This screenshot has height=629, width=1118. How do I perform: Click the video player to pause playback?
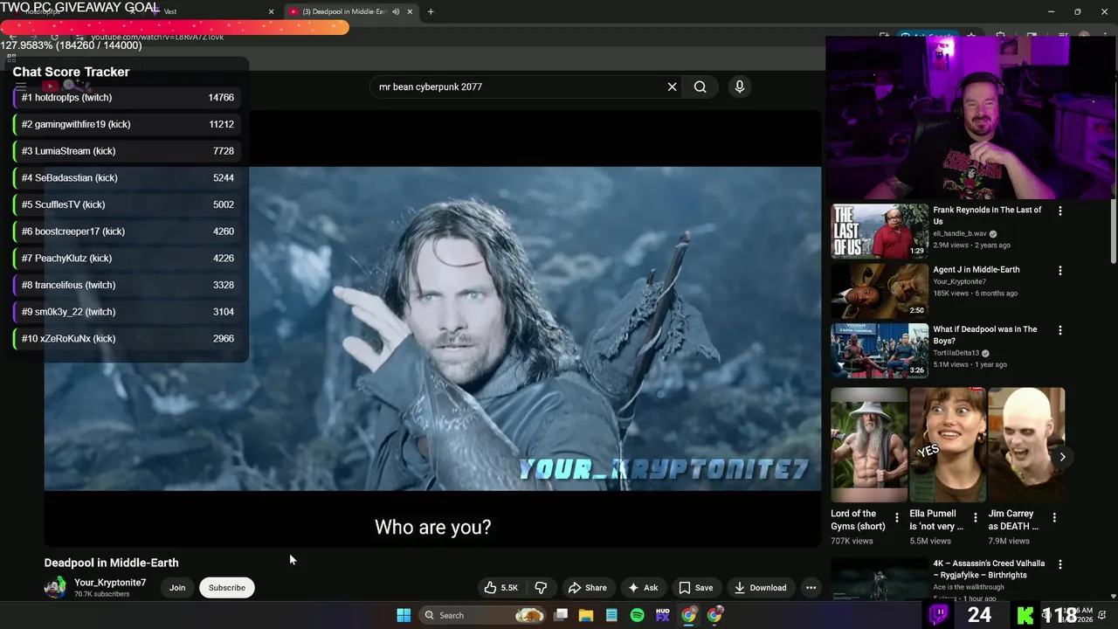point(432,328)
